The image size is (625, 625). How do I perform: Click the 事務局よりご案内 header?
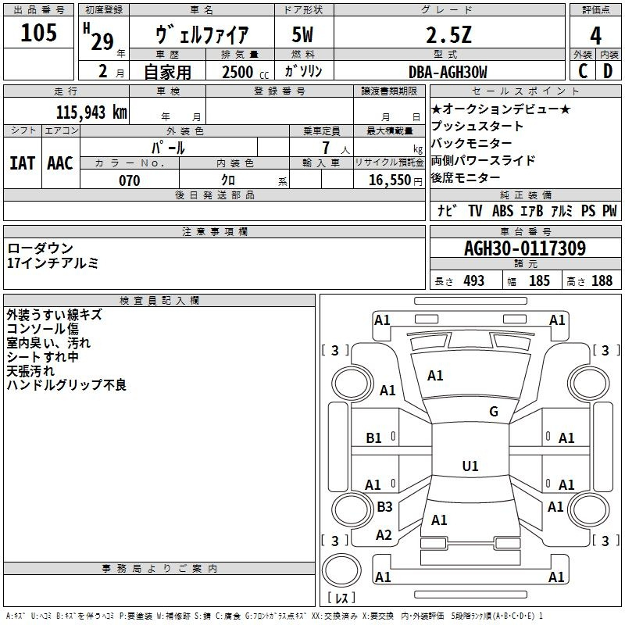pos(159,569)
